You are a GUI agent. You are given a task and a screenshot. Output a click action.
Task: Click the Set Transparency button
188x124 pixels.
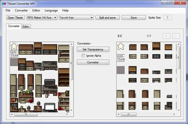pos(93,49)
